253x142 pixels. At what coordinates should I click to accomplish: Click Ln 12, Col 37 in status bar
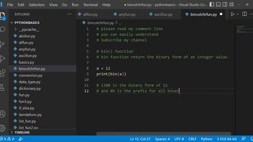pos(140,139)
